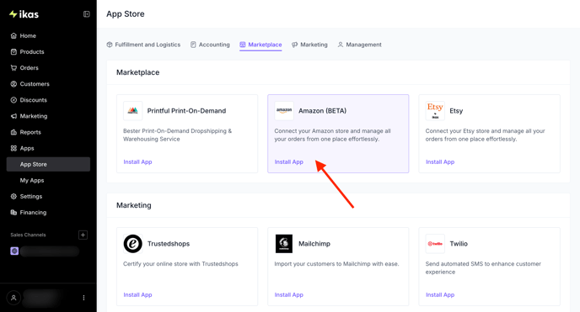Collapse sidebar with the panel toggle icon
The height and width of the screenshot is (312, 580).
[87, 14]
